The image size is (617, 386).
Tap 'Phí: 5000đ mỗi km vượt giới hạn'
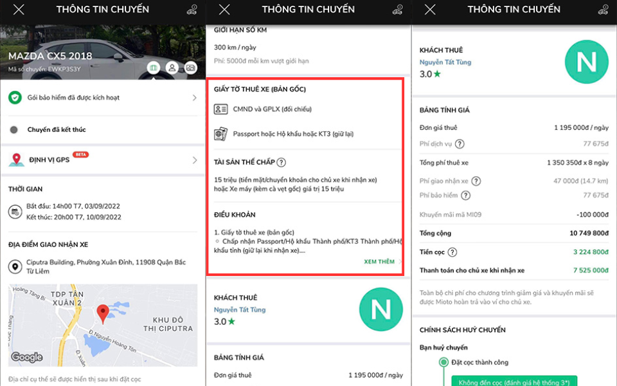[262, 61]
